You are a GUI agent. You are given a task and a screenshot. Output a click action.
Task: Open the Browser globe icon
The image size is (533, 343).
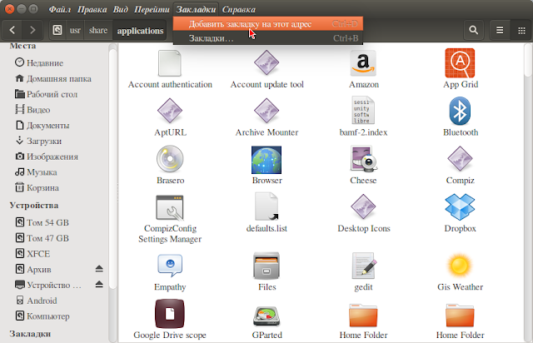tap(266, 160)
